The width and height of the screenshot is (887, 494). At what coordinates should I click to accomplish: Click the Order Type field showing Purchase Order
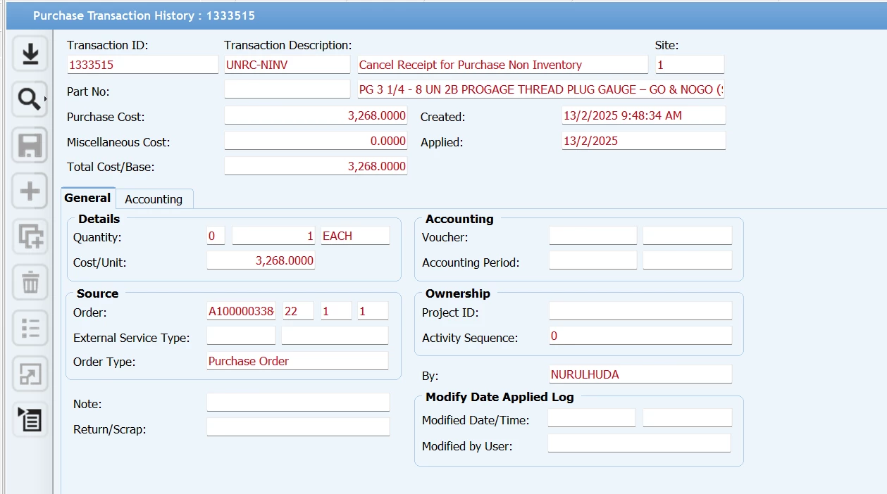(x=297, y=361)
